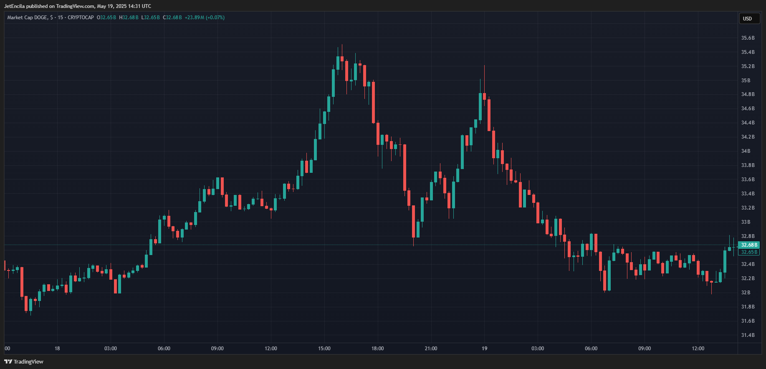Click the 33B price axis label
The height and width of the screenshot is (369, 766).
pos(746,222)
